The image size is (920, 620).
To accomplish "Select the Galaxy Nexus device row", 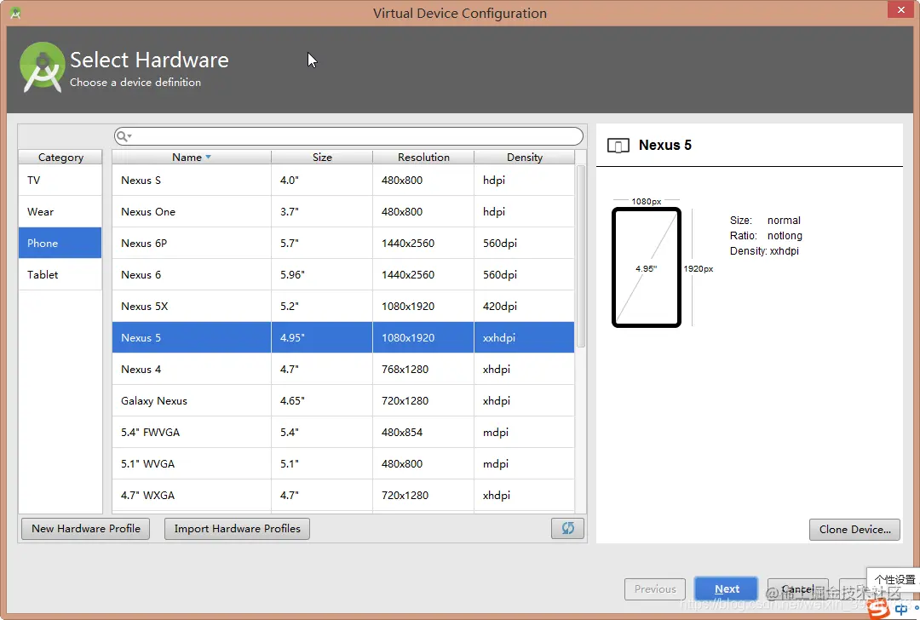I will tap(343, 400).
